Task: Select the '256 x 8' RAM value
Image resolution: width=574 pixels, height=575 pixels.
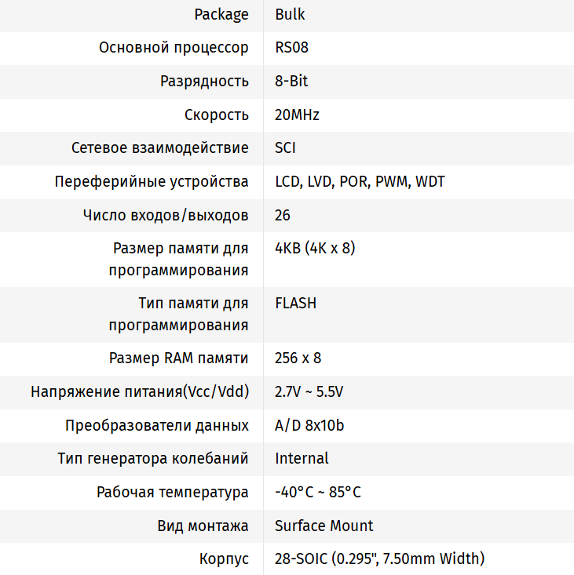Action: tap(298, 358)
